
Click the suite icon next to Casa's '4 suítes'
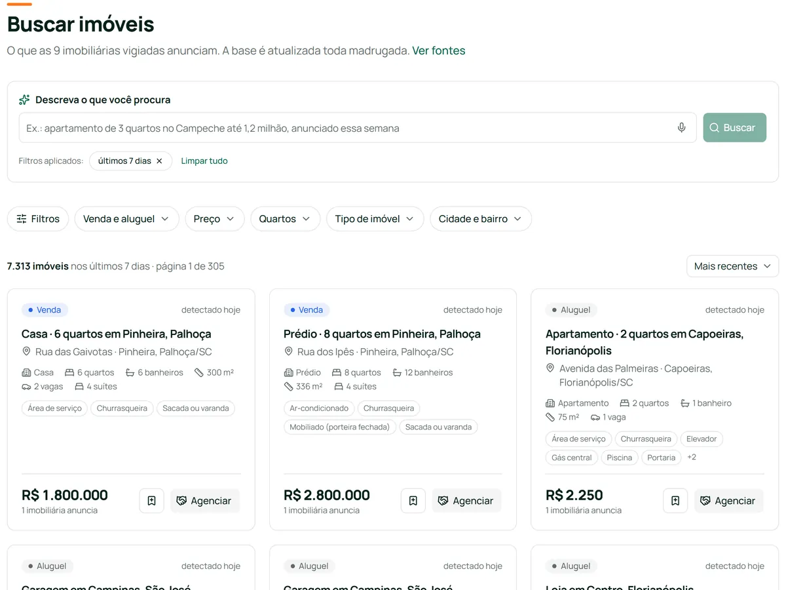click(x=79, y=387)
